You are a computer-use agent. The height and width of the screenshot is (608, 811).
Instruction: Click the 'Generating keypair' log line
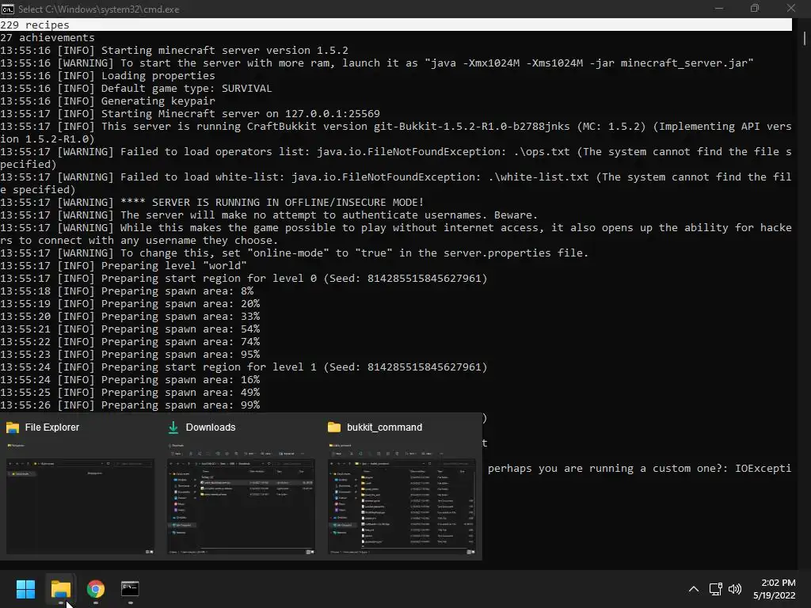click(108, 101)
